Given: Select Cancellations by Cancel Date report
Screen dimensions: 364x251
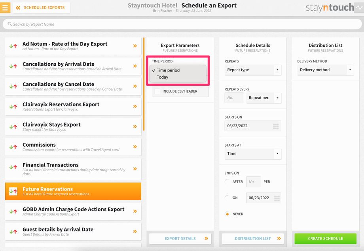Looking at the screenshot, I should (x=73, y=86).
